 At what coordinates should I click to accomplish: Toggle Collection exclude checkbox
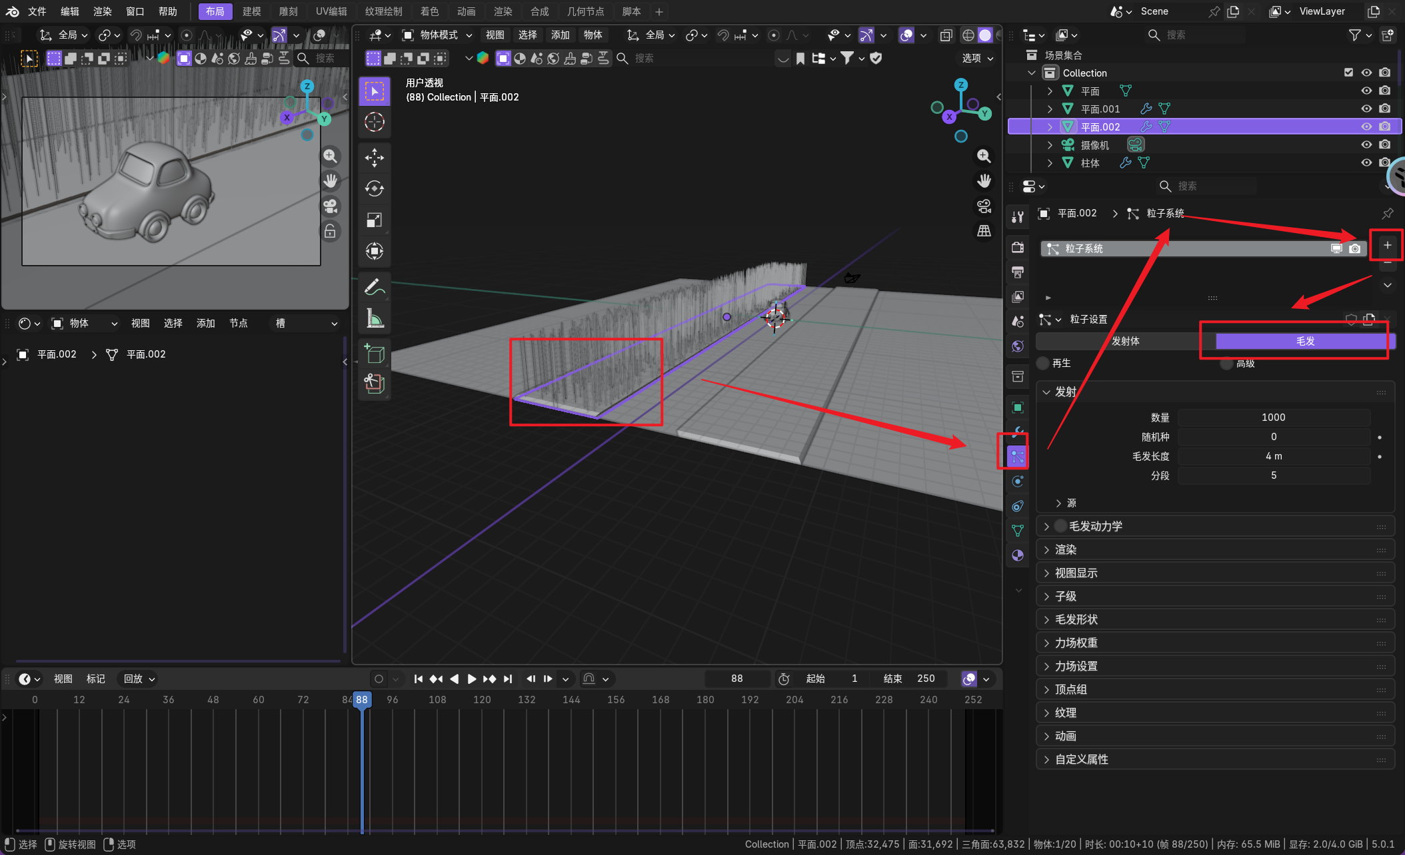1348,73
